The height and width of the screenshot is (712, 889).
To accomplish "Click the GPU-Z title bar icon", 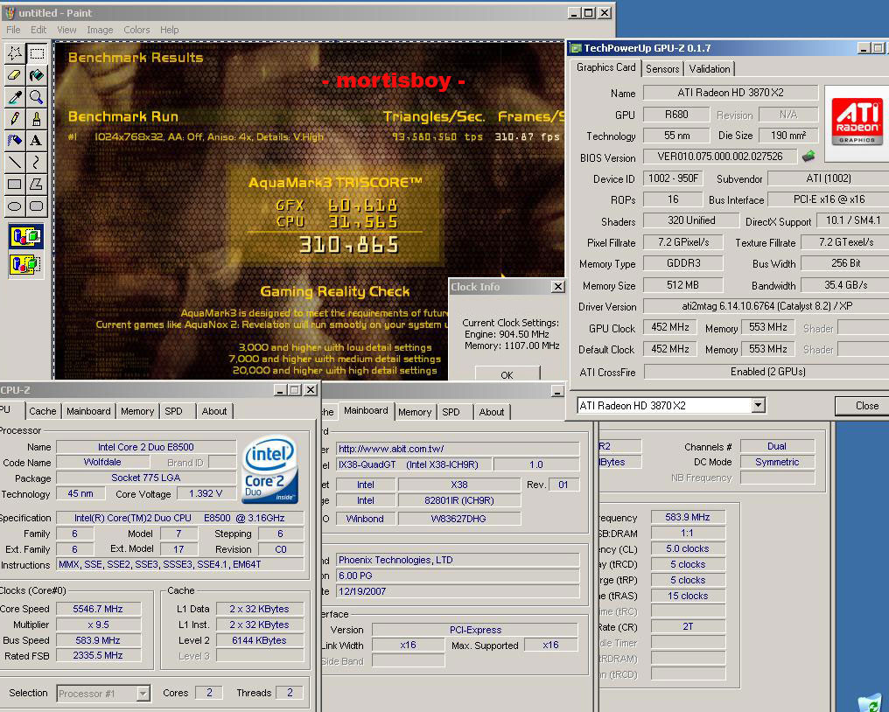I will coord(576,48).
